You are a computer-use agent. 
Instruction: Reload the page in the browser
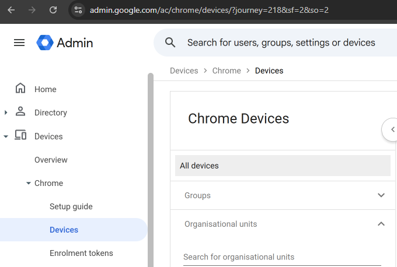click(53, 10)
